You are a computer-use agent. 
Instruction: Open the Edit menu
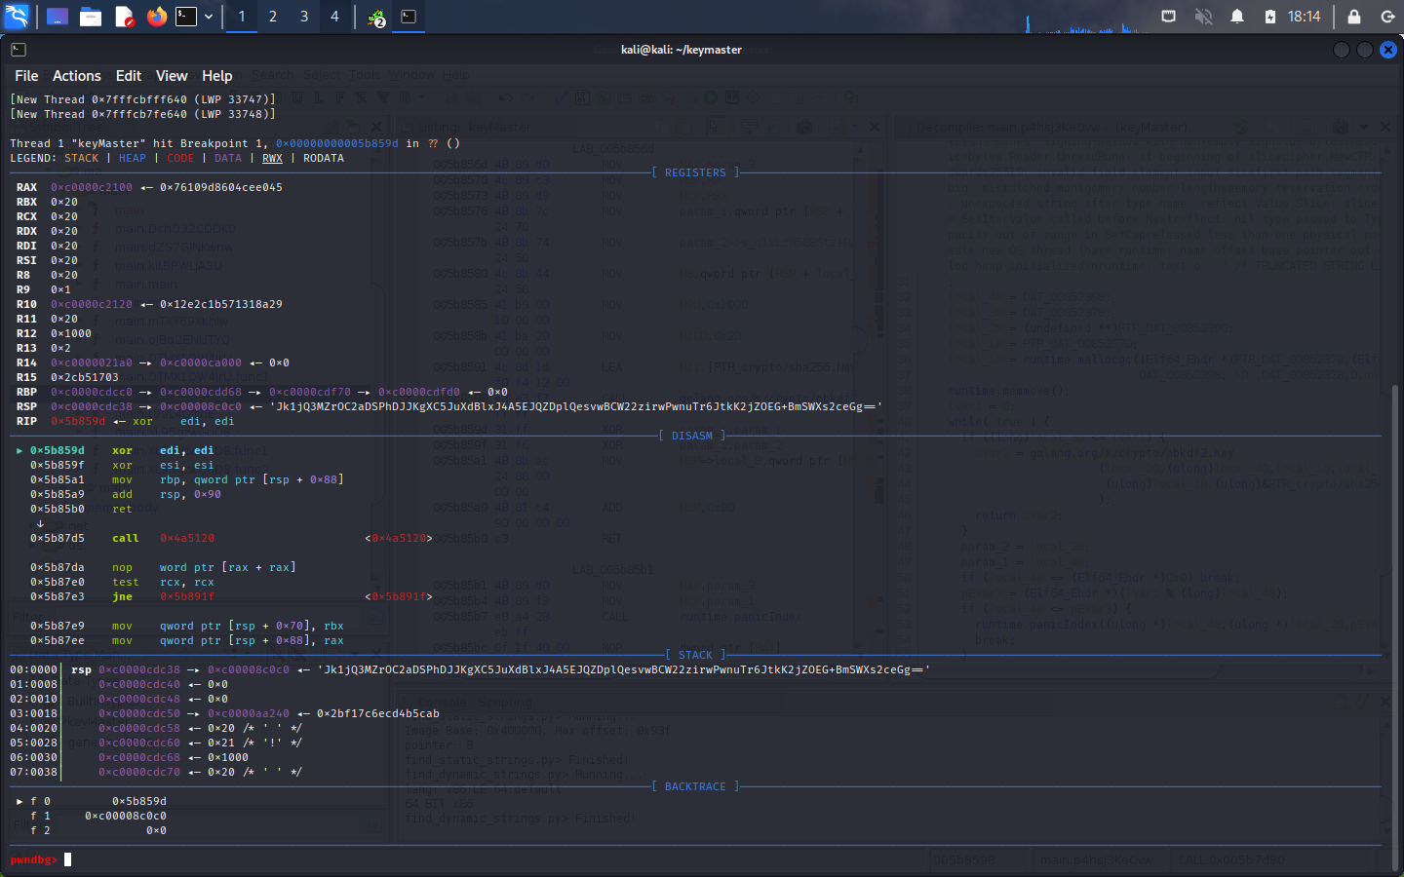tap(129, 76)
